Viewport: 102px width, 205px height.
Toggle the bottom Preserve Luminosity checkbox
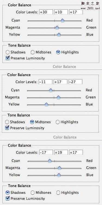coord(8,198)
